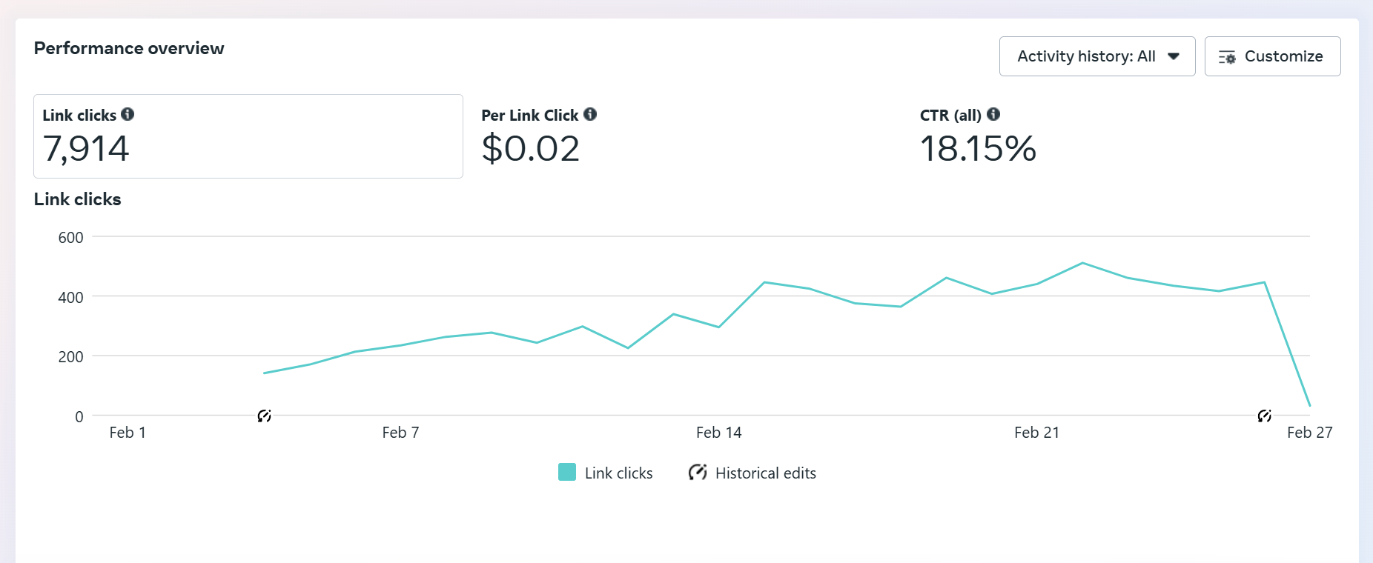Image resolution: width=1373 pixels, height=563 pixels.
Task: Click the Customize settings icon
Action: click(1227, 57)
